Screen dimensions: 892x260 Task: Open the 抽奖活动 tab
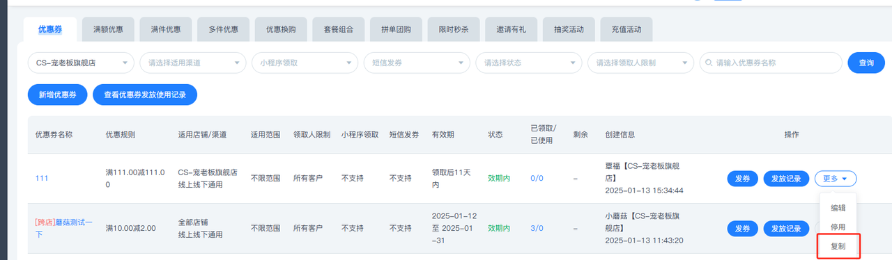tap(569, 29)
